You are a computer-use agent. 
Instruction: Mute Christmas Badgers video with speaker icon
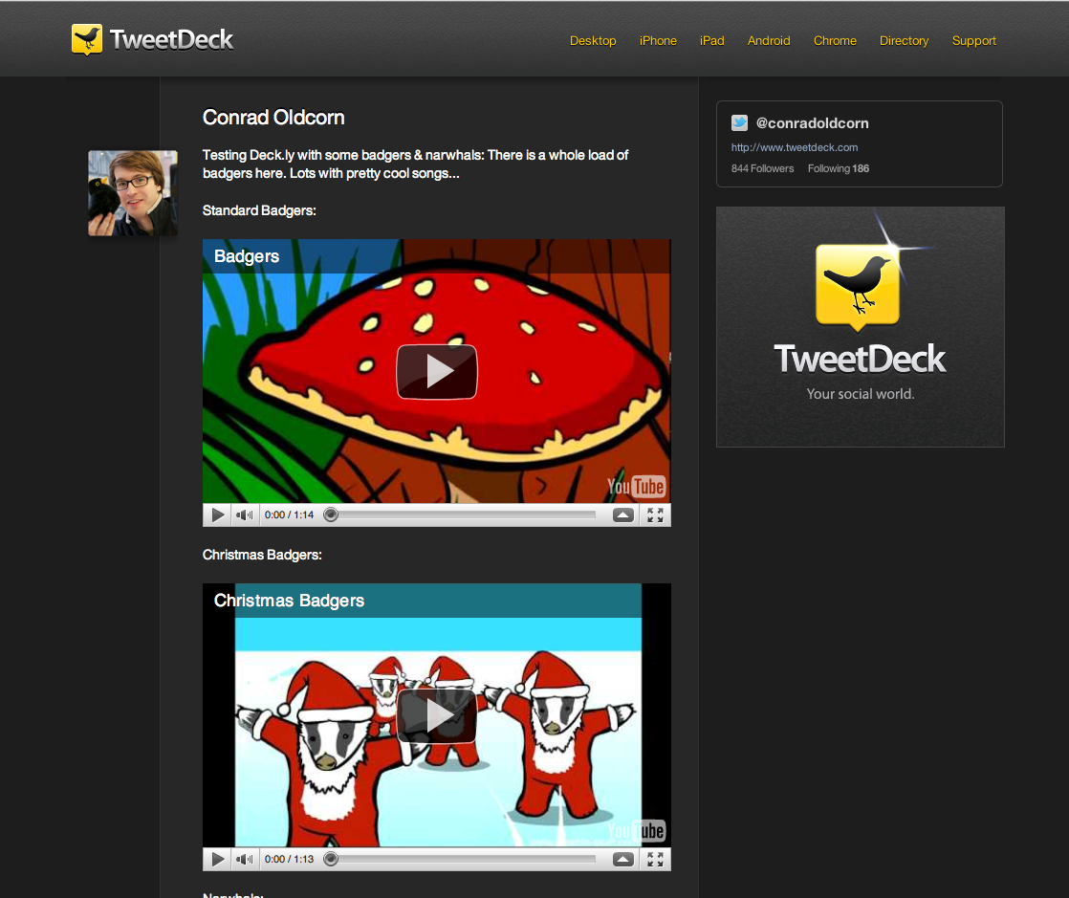point(244,859)
